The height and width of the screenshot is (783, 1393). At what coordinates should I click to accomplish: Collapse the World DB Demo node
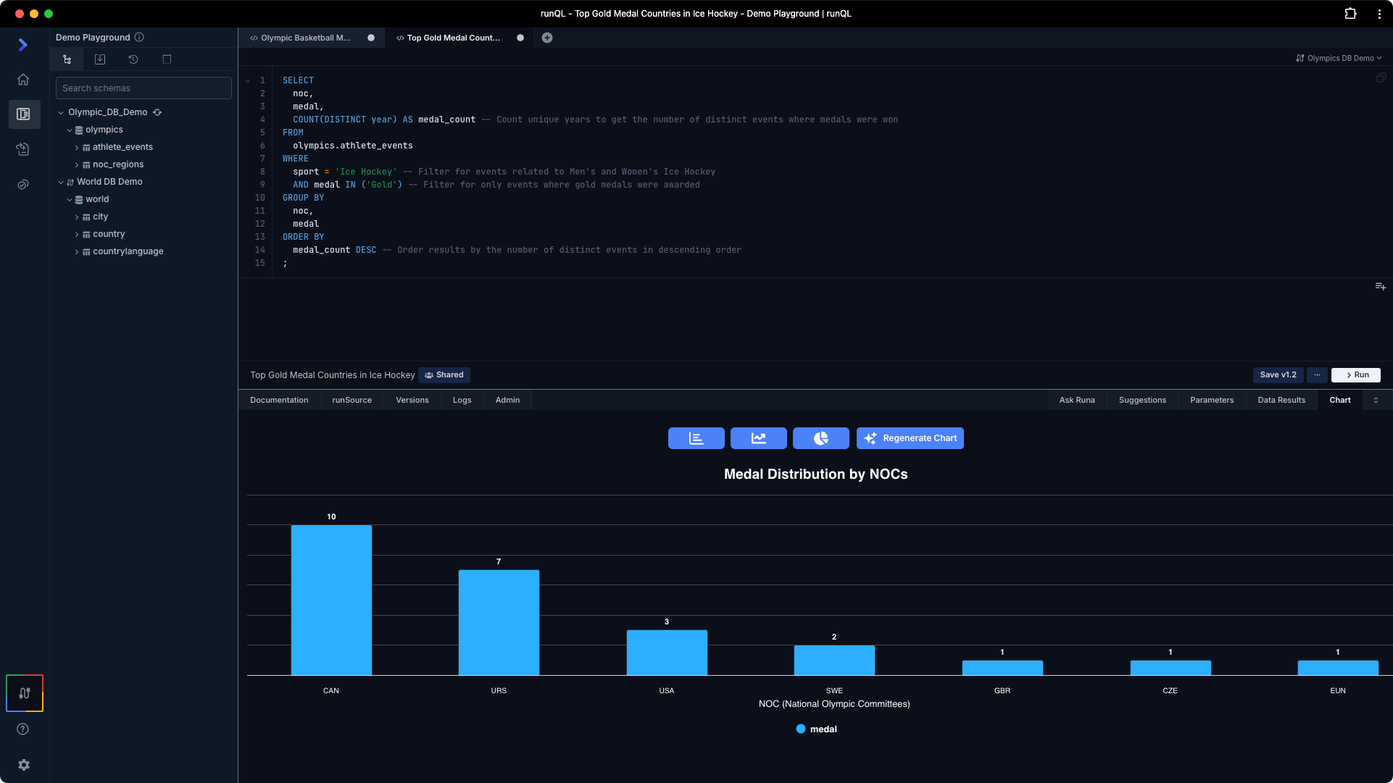coord(61,182)
